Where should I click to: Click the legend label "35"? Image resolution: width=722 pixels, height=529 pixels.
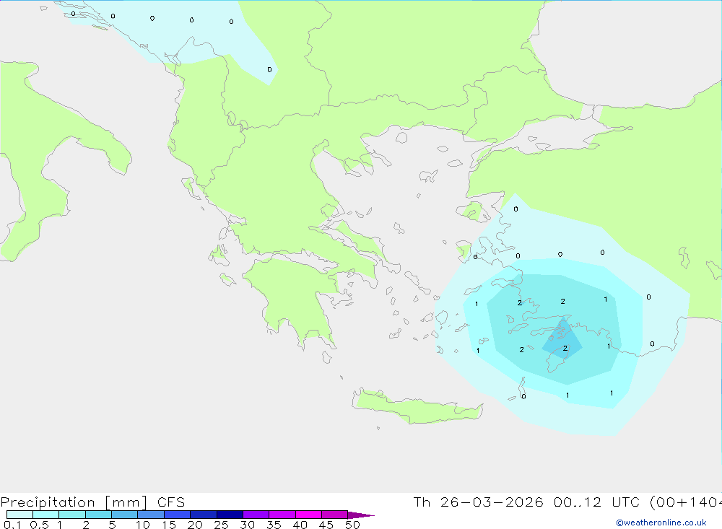coord(274,525)
